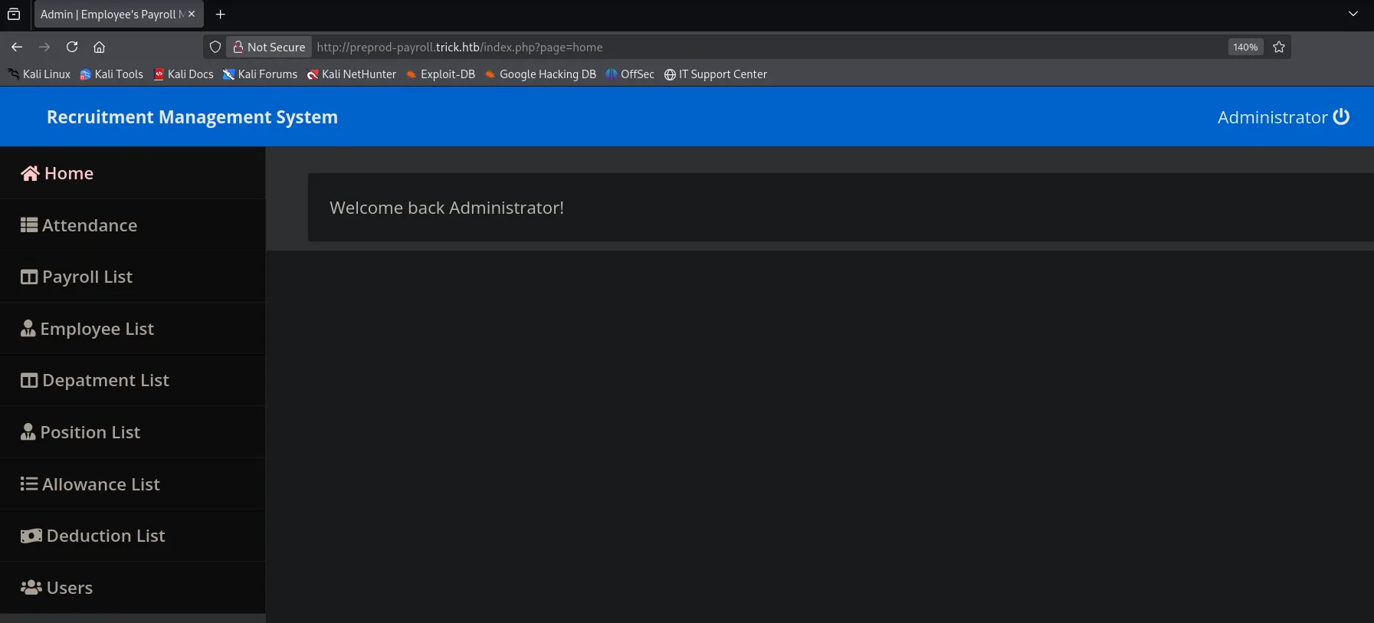Image resolution: width=1374 pixels, height=623 pixels.
Task: Click the power logout icon beside Administrator
Action: [x=1341, y=116]
